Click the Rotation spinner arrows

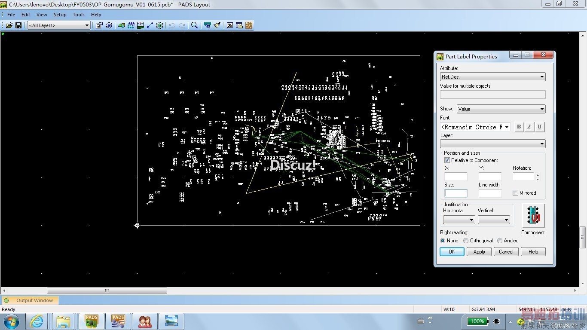click(x=538, y=177)
